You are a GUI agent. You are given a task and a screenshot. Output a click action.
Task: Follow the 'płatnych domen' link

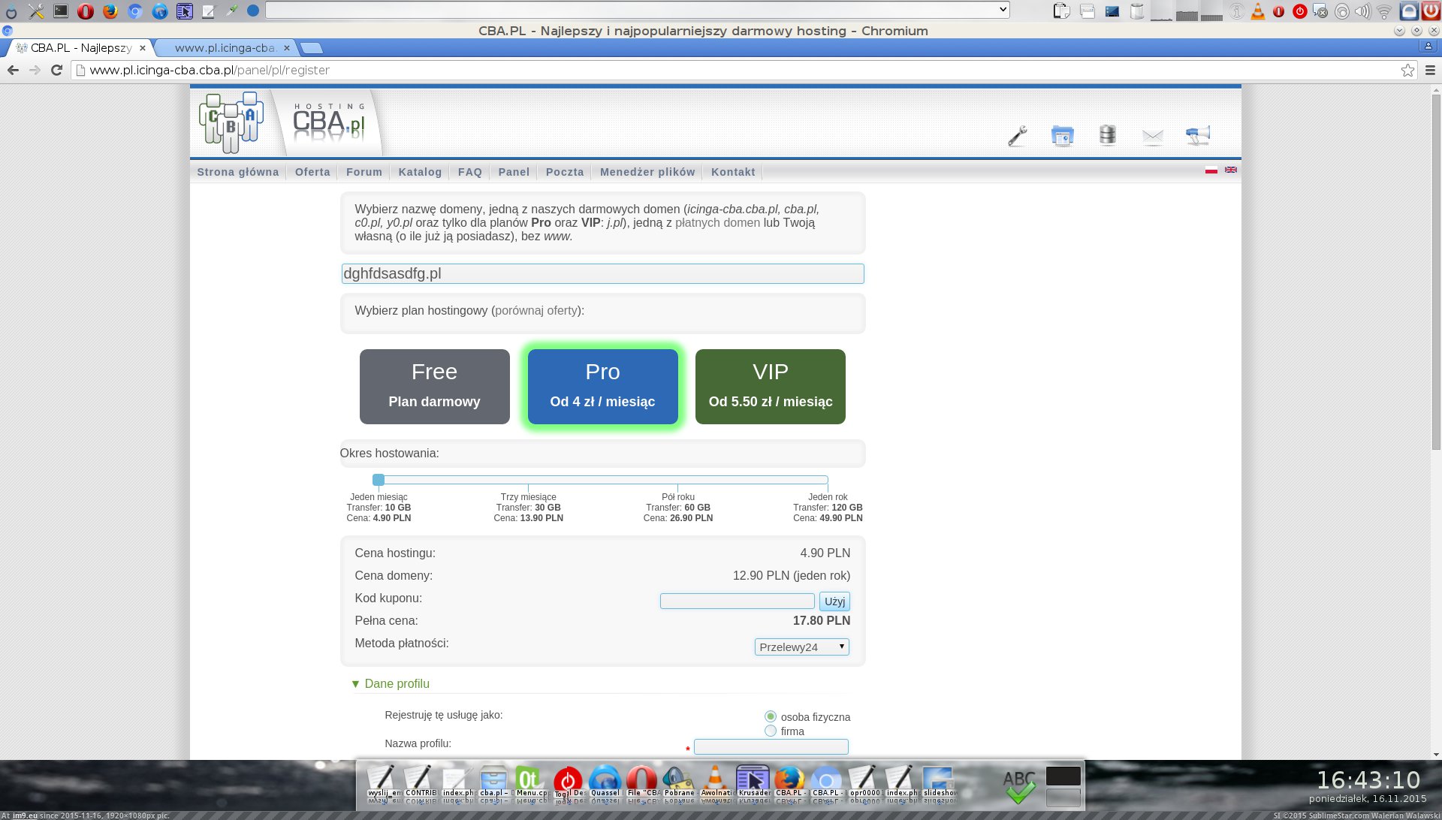(x=717, y=223)
